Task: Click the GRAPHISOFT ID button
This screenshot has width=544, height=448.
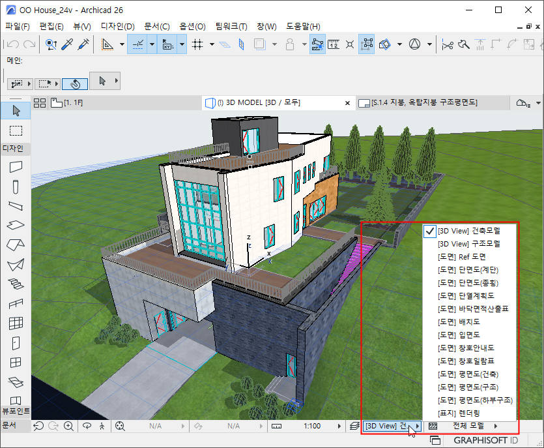Action: point(487,440)
